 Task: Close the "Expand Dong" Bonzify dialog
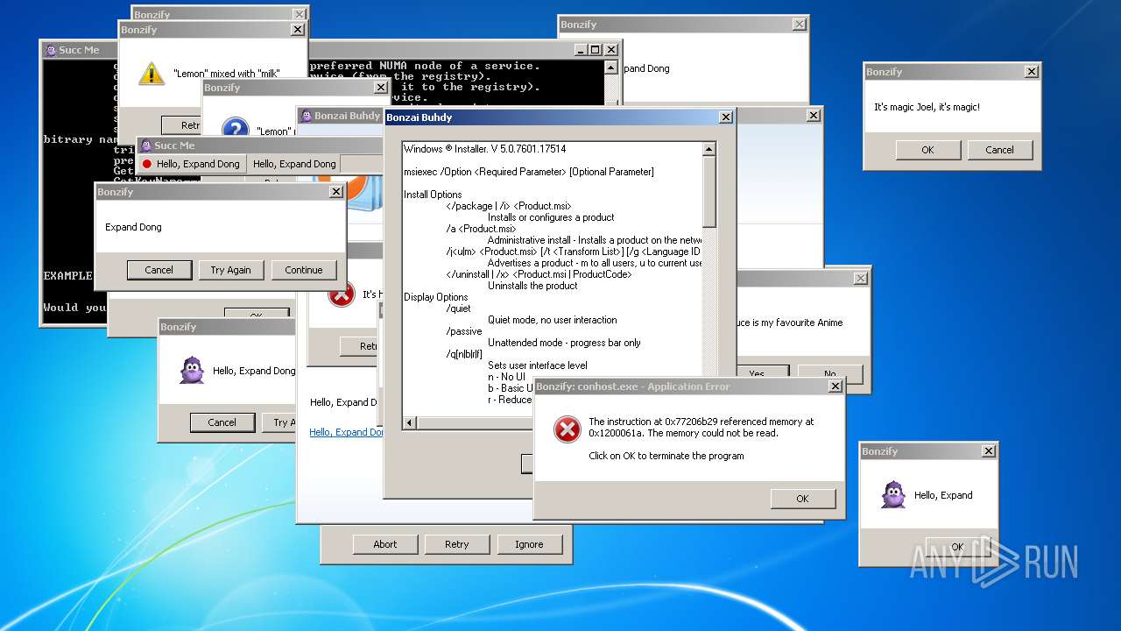pyautogui.click(x=335, y=192)
